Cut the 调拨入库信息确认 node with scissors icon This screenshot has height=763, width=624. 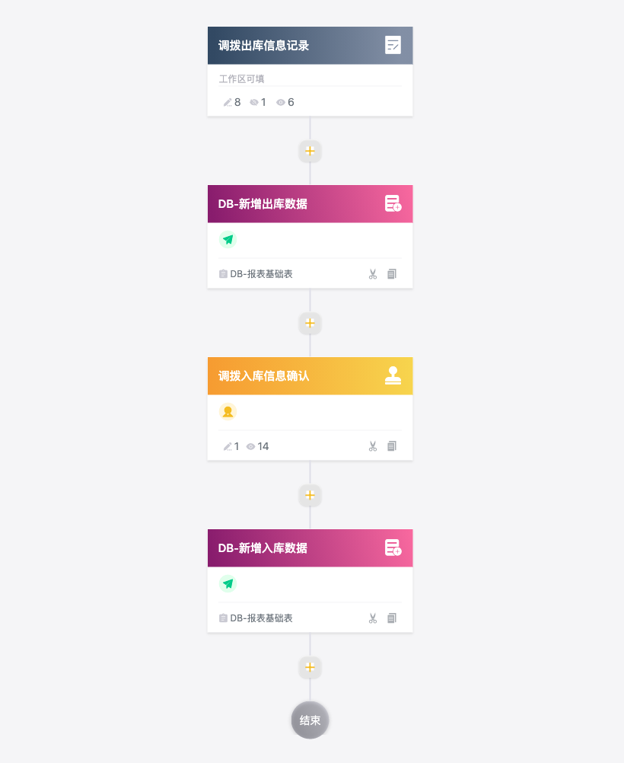(x=373, y=446)
